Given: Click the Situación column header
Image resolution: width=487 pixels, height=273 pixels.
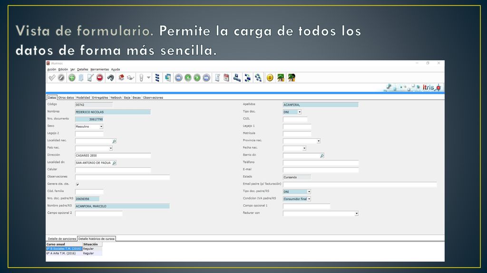Looking at the screenshot, I should (x=92, y=244).
